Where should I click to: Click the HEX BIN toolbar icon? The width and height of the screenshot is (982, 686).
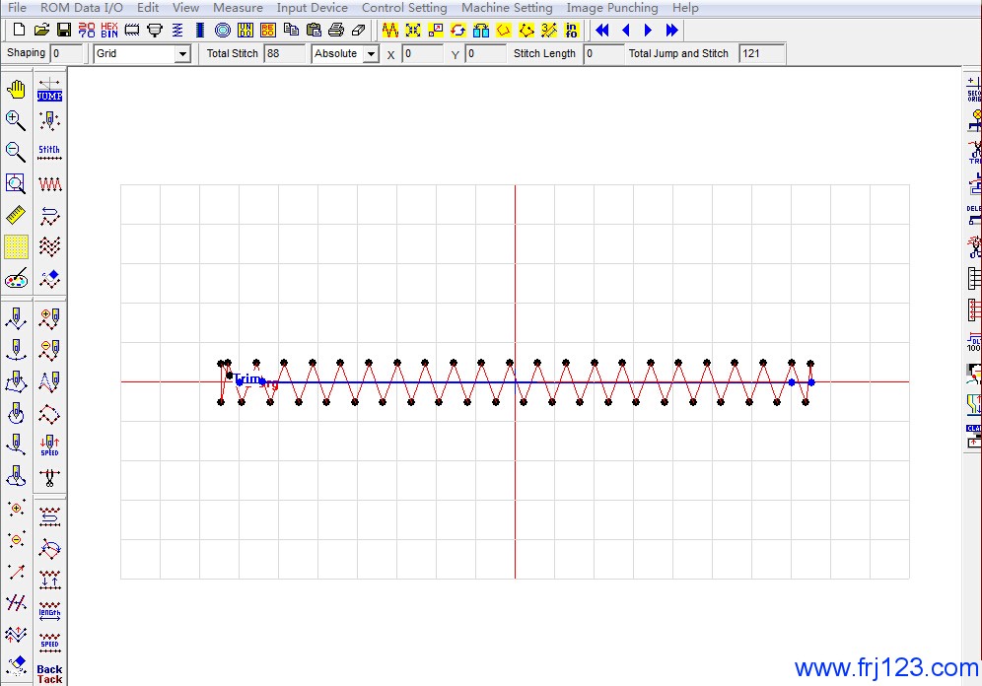coord(108,31)
